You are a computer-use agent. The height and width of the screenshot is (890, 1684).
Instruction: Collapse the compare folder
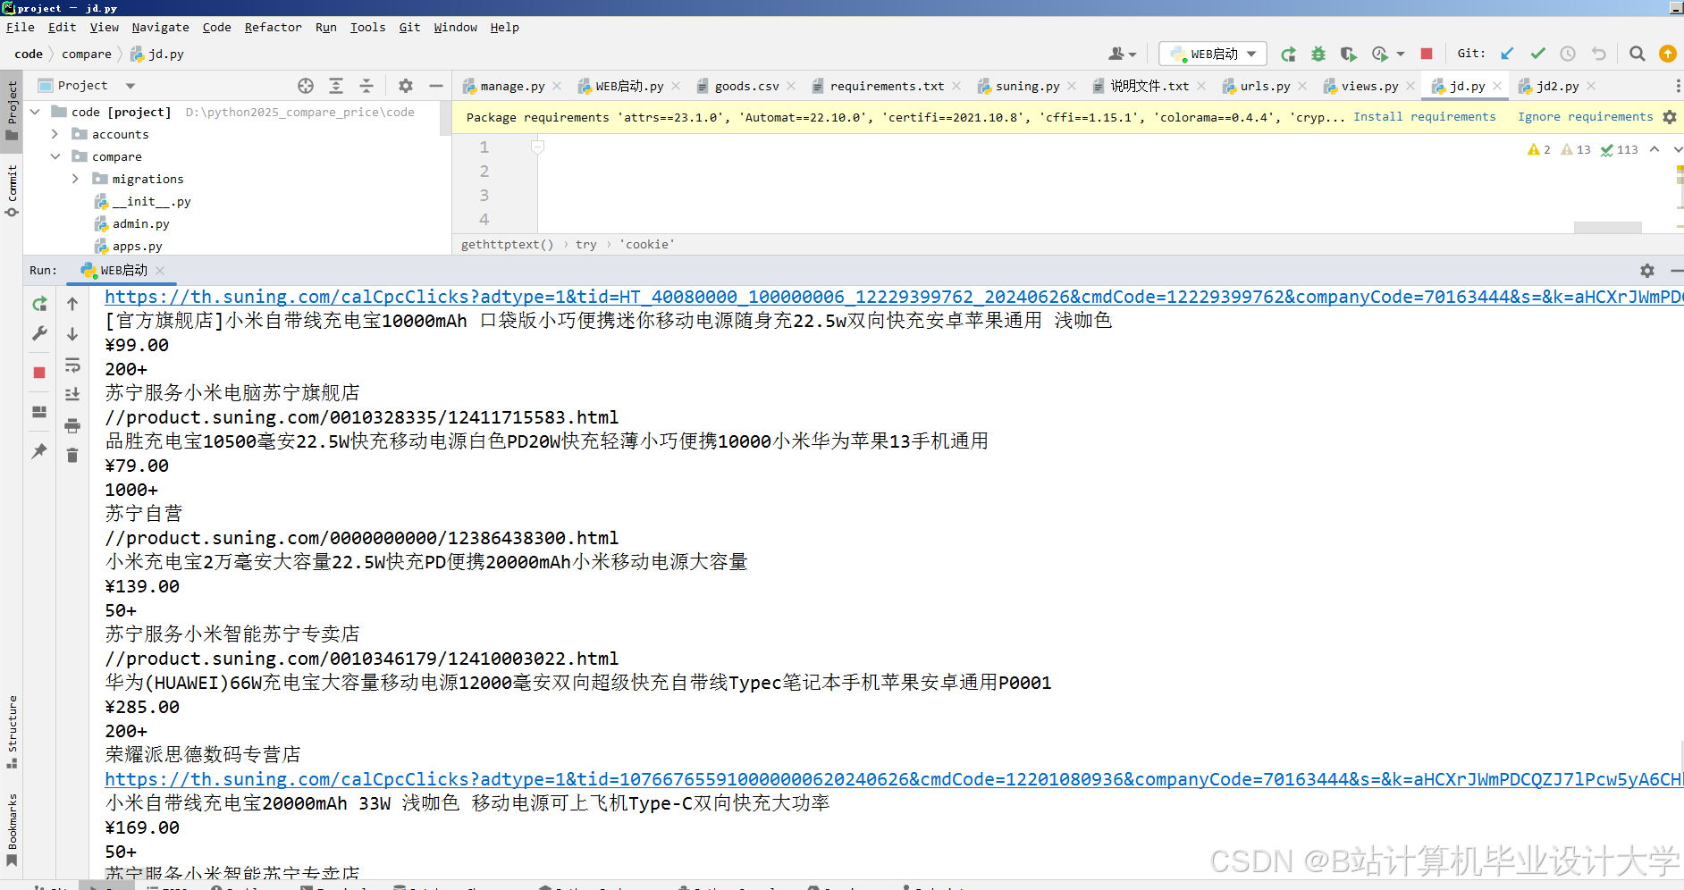55,156
